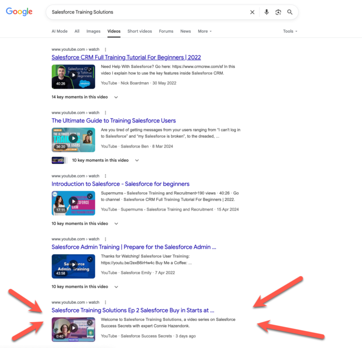Click the 'Salesforce Ben' channel name
Screen dimensions: 362x348
[135, 147]
